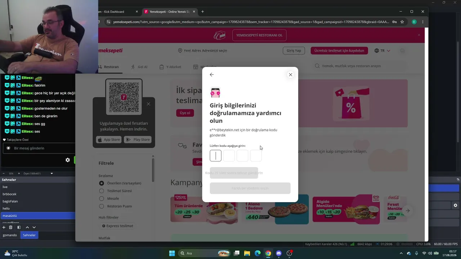Open the Windows Start menu

click(x=172, y=253)
